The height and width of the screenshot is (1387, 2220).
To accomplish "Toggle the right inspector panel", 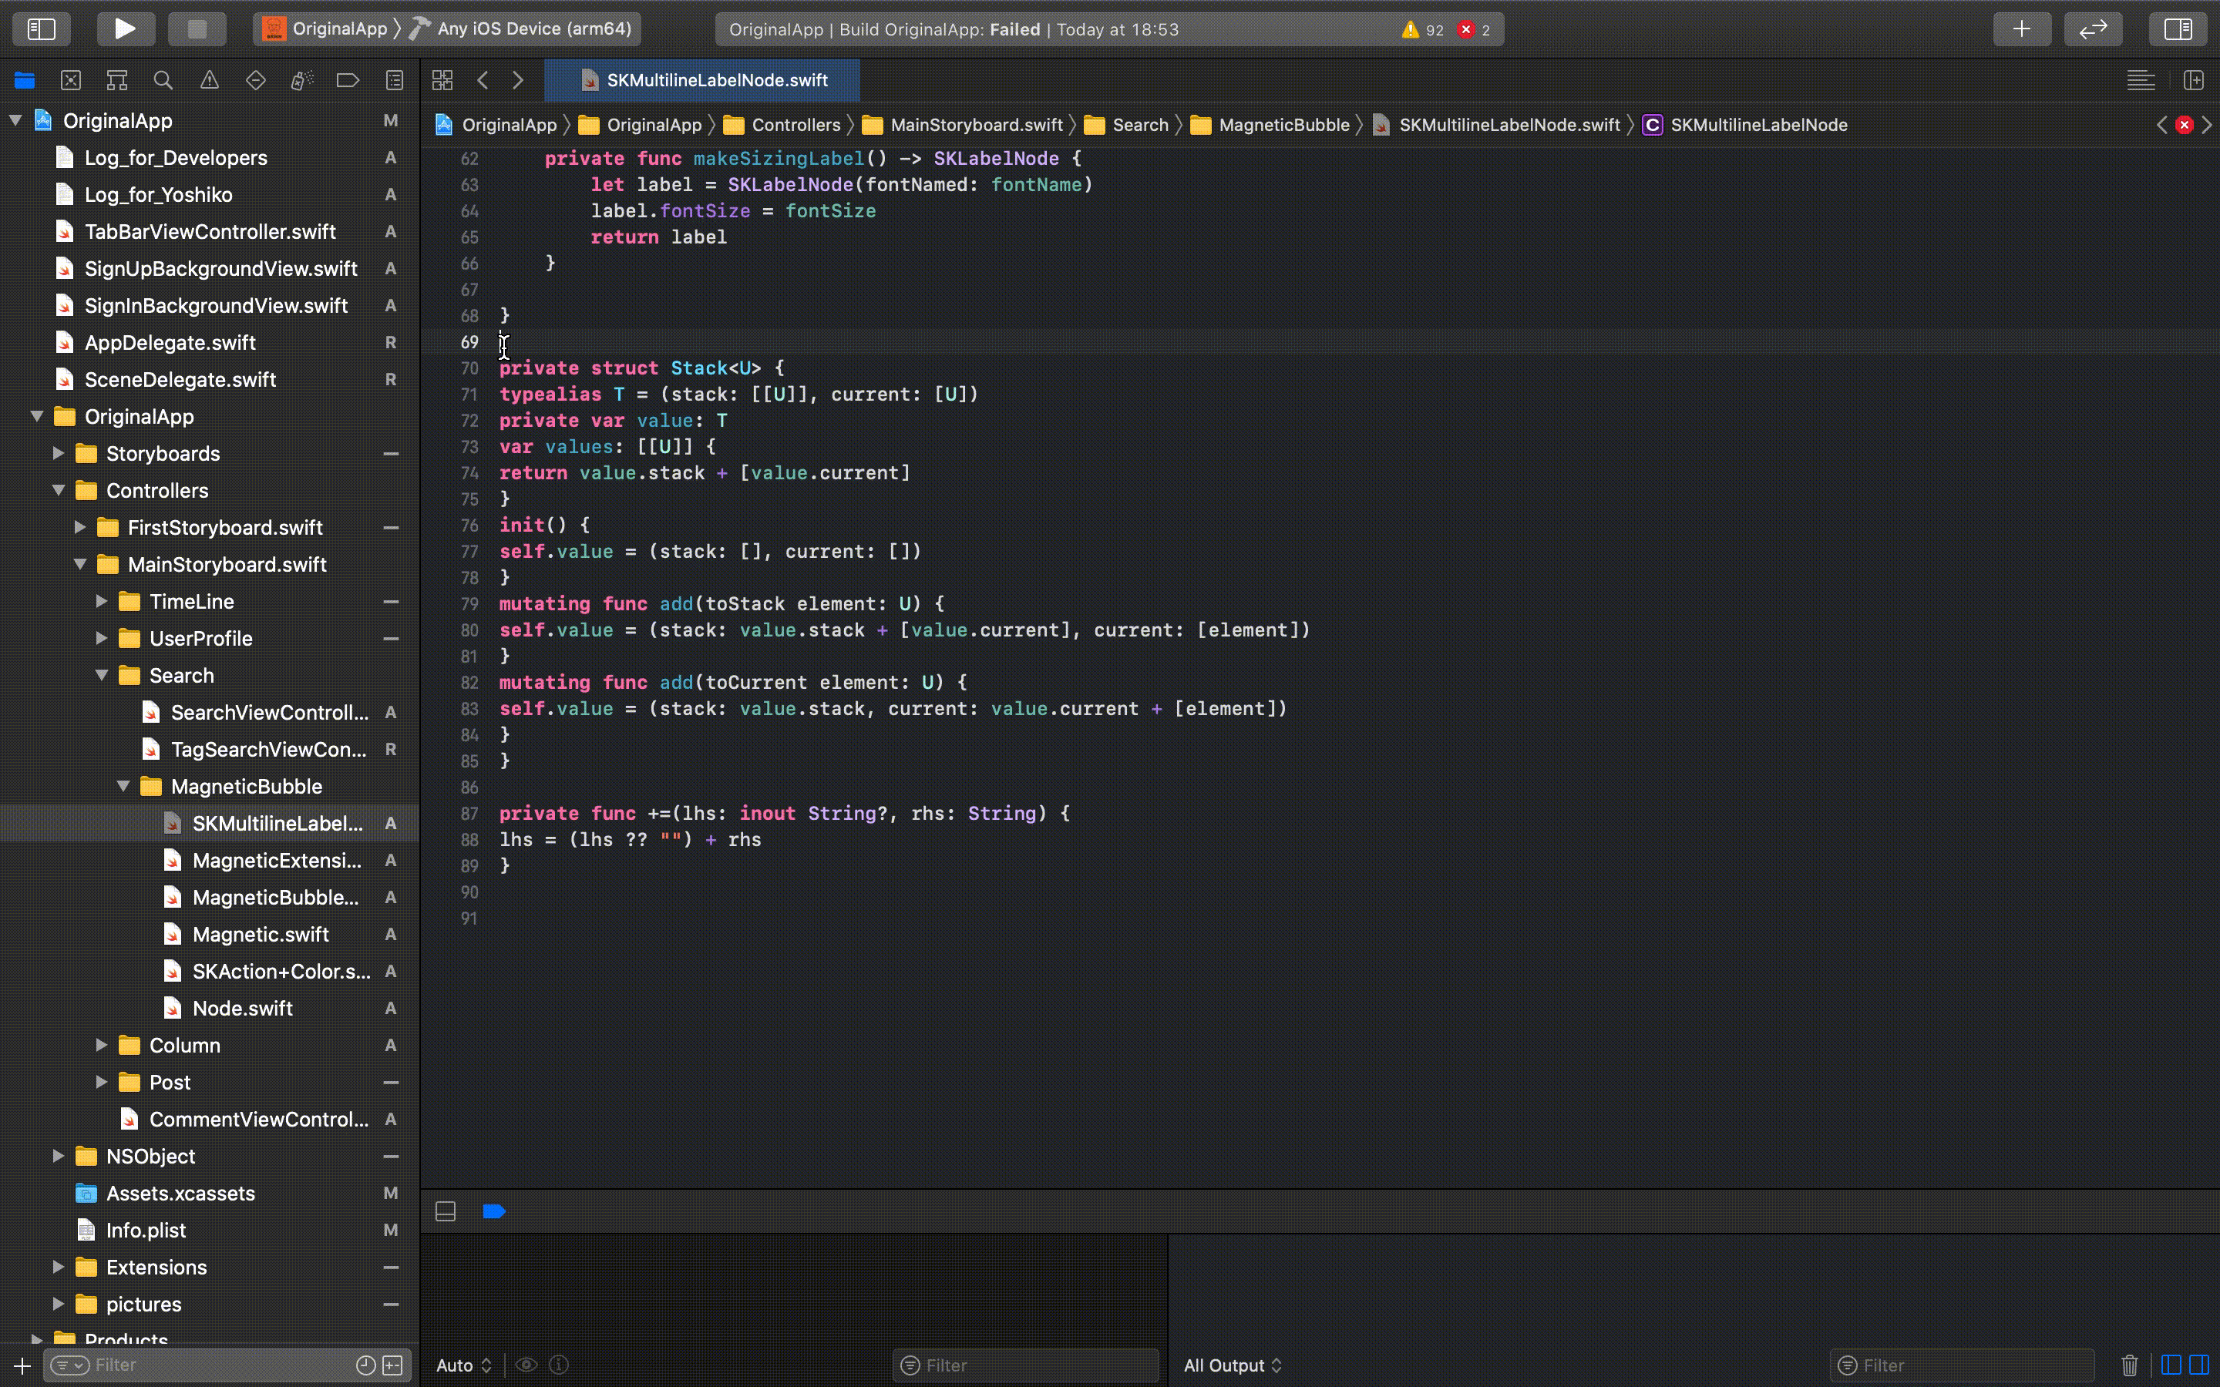I will coord(2177,29).
